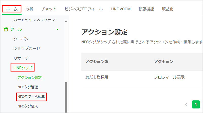The height and width of the screenshot is (113, 203).
Task: Click the アクション名 column header
Action: 97,61
